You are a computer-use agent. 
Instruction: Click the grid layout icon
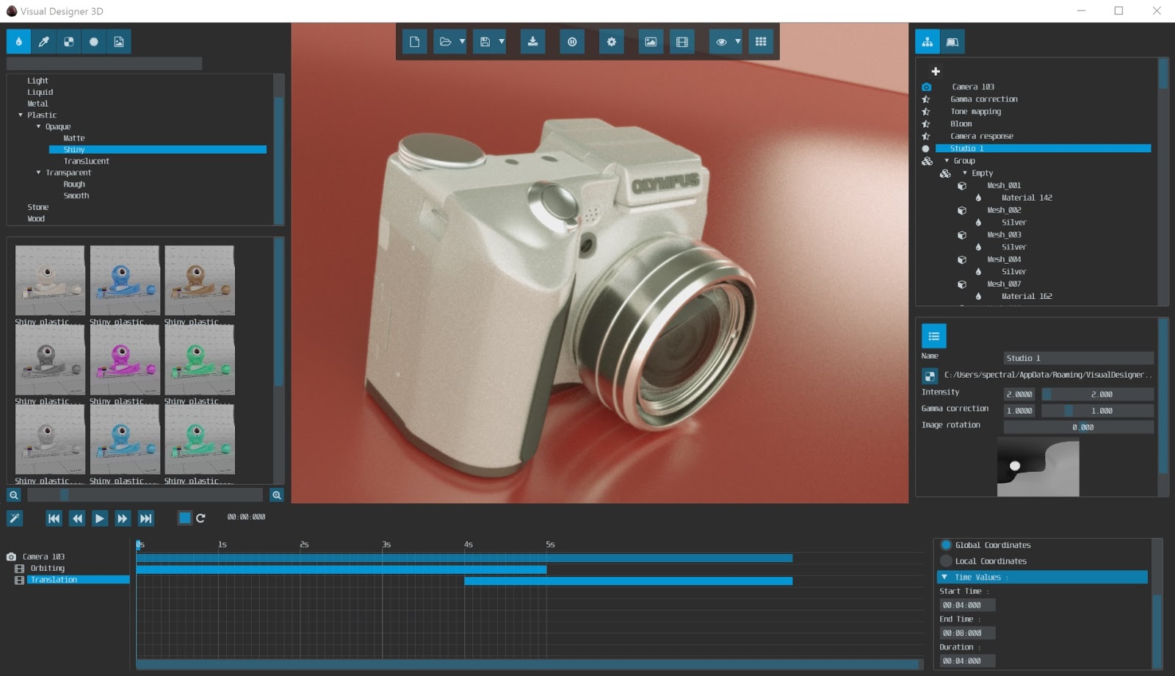pyautogui.click(x=761, y=42)
